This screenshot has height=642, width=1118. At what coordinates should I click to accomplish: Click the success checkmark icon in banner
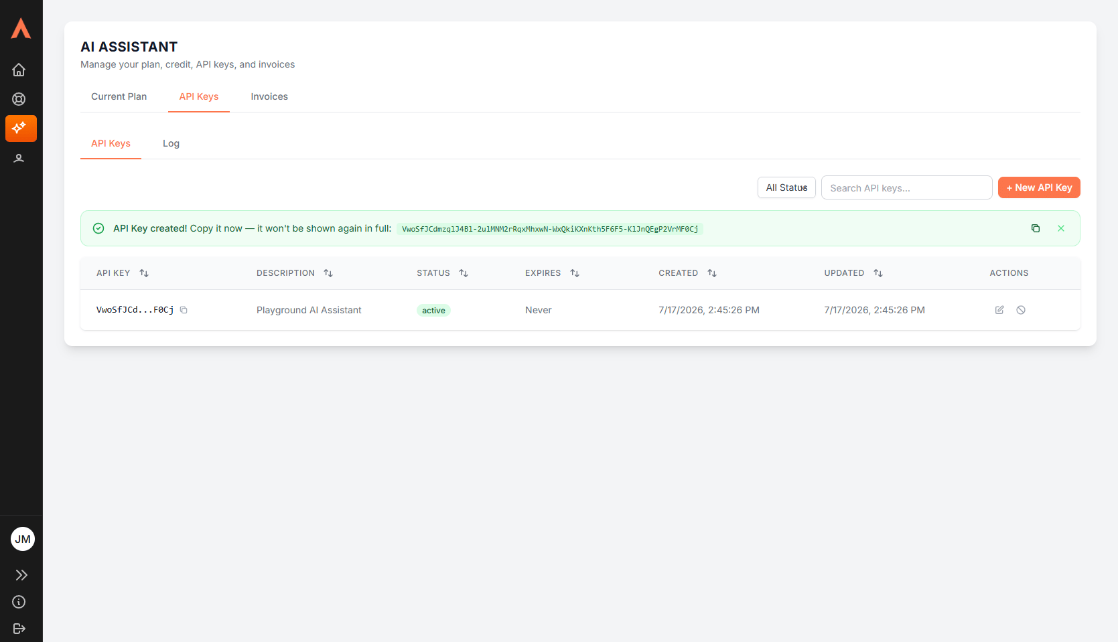coord(98,228)
